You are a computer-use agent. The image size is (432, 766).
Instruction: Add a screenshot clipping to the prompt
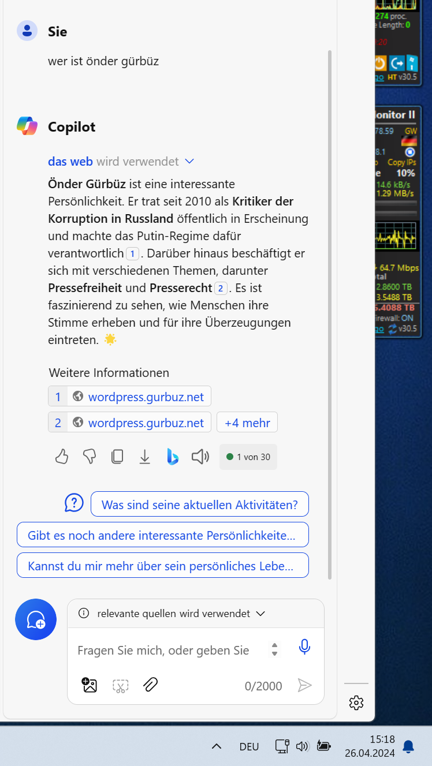coord(120,686)
